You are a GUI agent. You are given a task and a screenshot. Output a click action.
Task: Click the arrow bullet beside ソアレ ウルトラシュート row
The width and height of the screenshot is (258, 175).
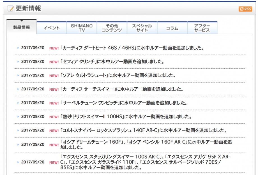[x=18, y=75]
